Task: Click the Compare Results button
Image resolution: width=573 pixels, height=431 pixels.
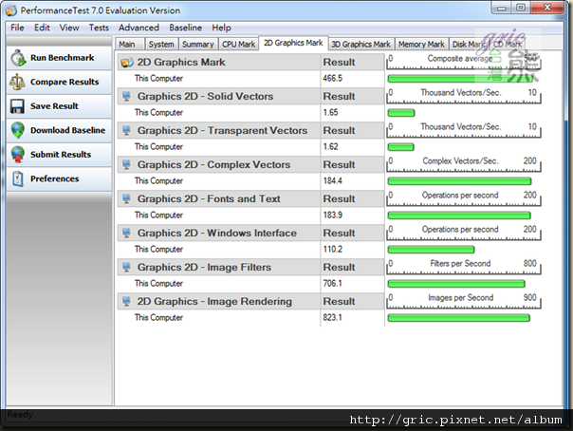Action: pyautogui.click(x=59, y=82)
